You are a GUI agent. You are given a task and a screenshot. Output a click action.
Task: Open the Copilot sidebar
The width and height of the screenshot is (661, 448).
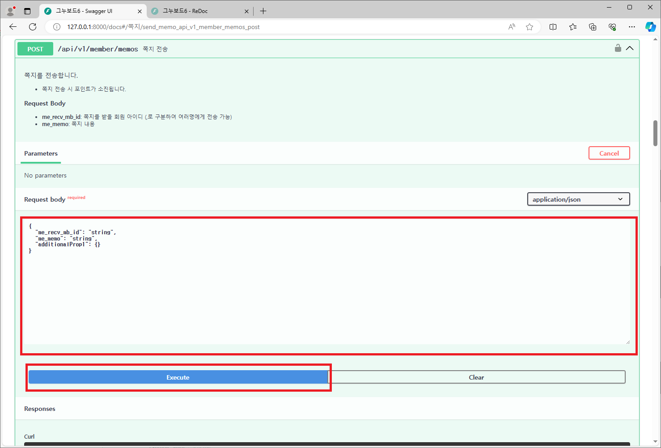[x=650, y=27]
